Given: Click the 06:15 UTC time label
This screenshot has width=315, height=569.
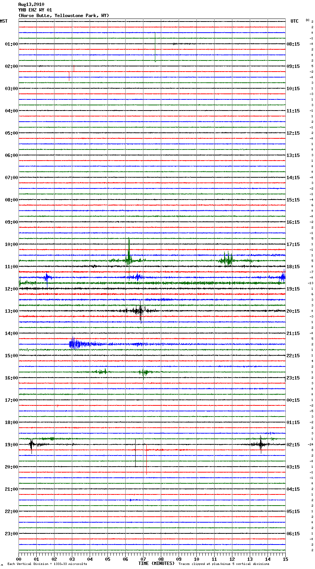Looking at the screenshot, I should click(x=293, y=534).
